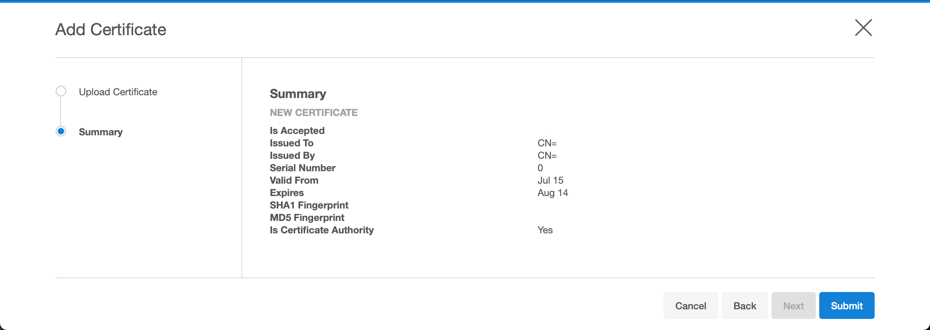930x330 pixels.
Task: Open the Summary step label in sidebar
Action: point(100,132)
